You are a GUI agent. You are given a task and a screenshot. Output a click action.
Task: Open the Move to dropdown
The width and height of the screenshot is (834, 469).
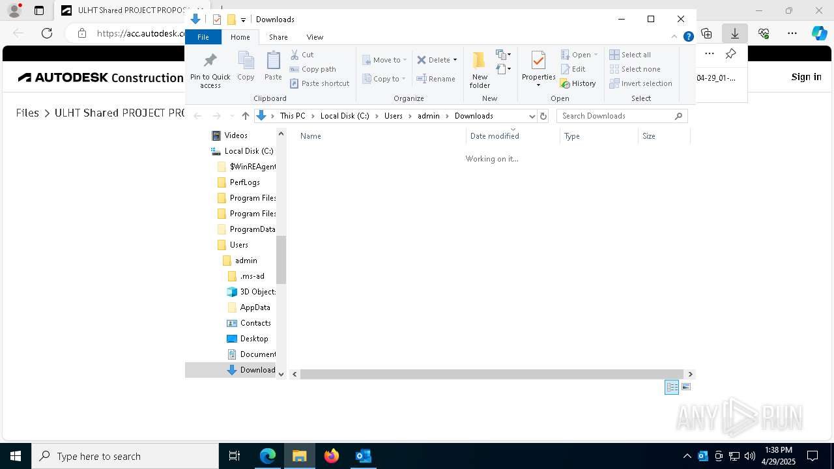pyautogui.click(x=384, y=60)
